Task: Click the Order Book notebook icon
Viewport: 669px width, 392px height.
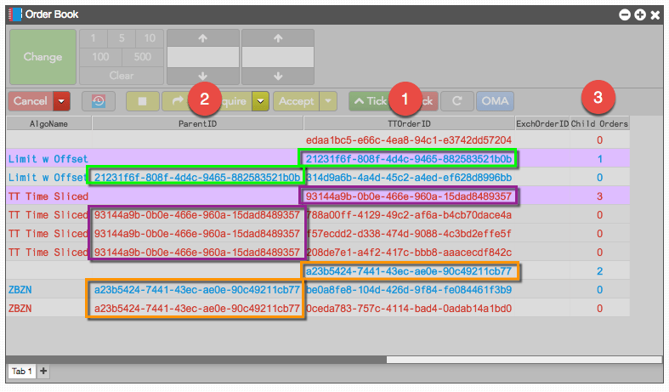Action: click(15, 14)
